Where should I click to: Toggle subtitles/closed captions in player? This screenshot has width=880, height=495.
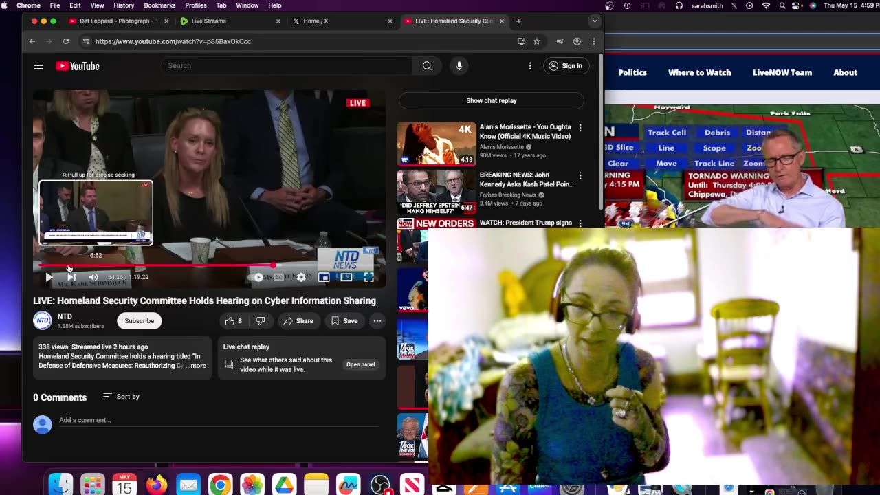tap(278, 277)
